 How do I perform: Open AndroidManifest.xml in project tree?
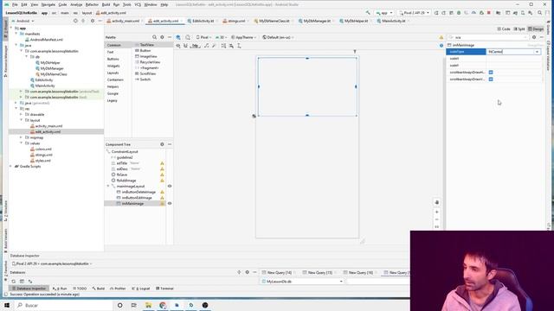[43, 40]
